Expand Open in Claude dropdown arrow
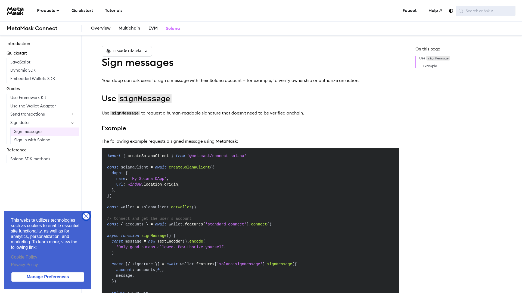Screen dimensions: 522x293 pyautogui.click(x=146, y=51)
